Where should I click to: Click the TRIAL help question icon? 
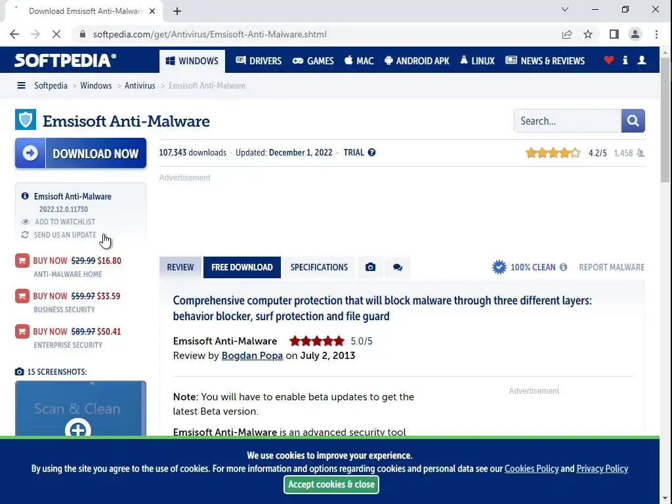pos(371,152)
